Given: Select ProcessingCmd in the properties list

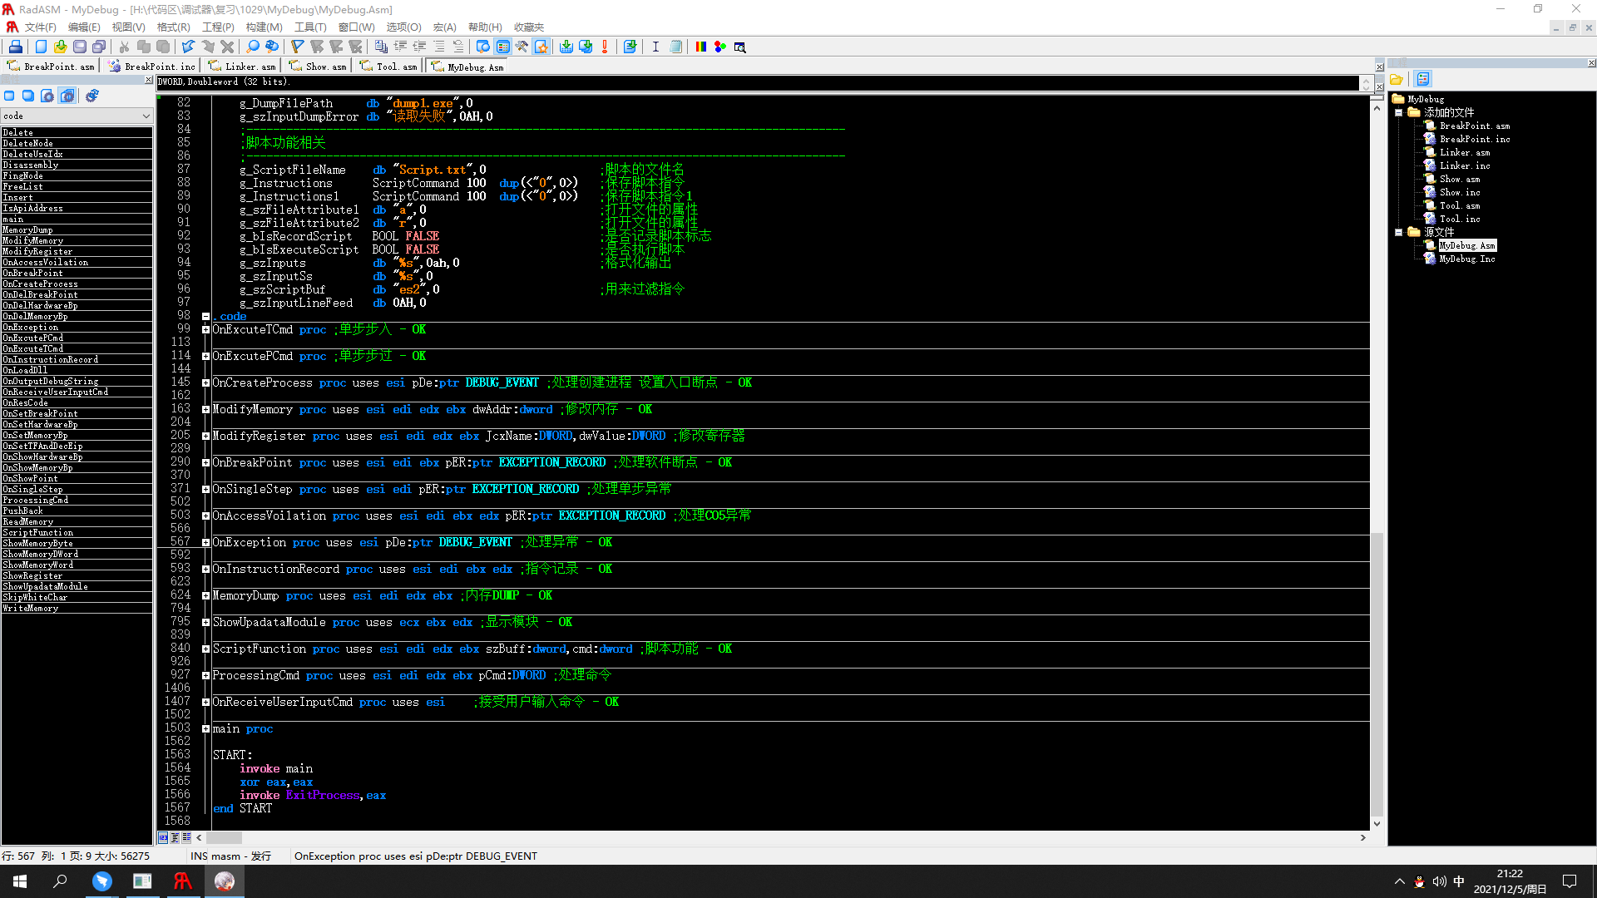Looking at the screenshot, I should [x=36, y=500].
